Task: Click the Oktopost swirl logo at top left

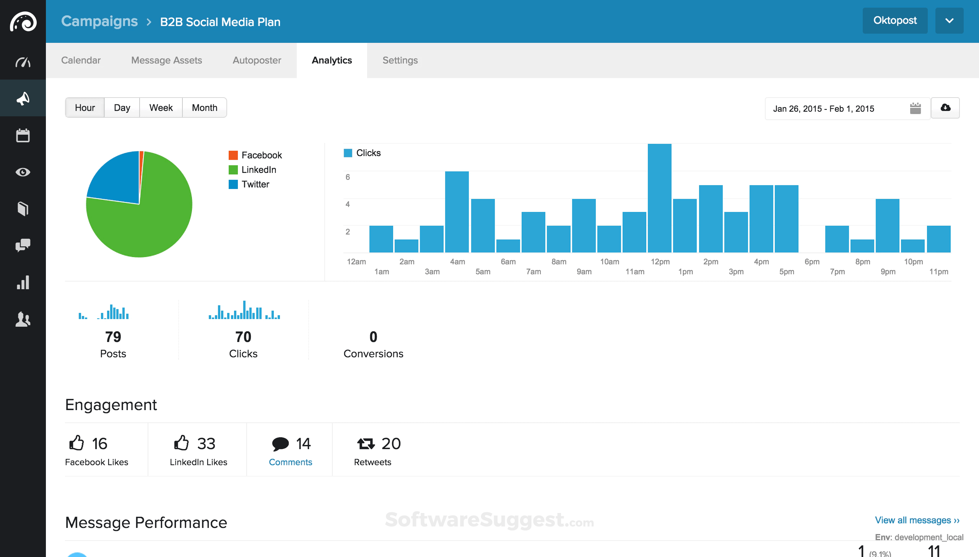Action: [x=23, y=22]
